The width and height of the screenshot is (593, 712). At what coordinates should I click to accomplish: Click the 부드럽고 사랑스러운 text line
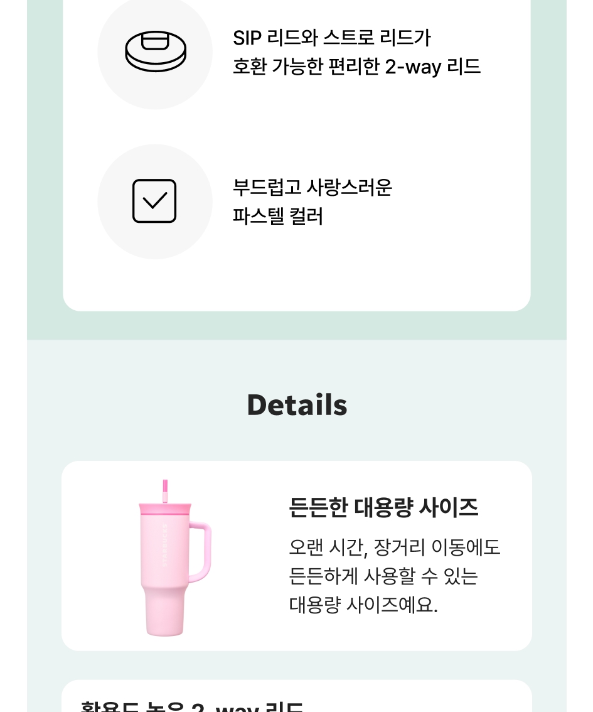click(312, 187)
